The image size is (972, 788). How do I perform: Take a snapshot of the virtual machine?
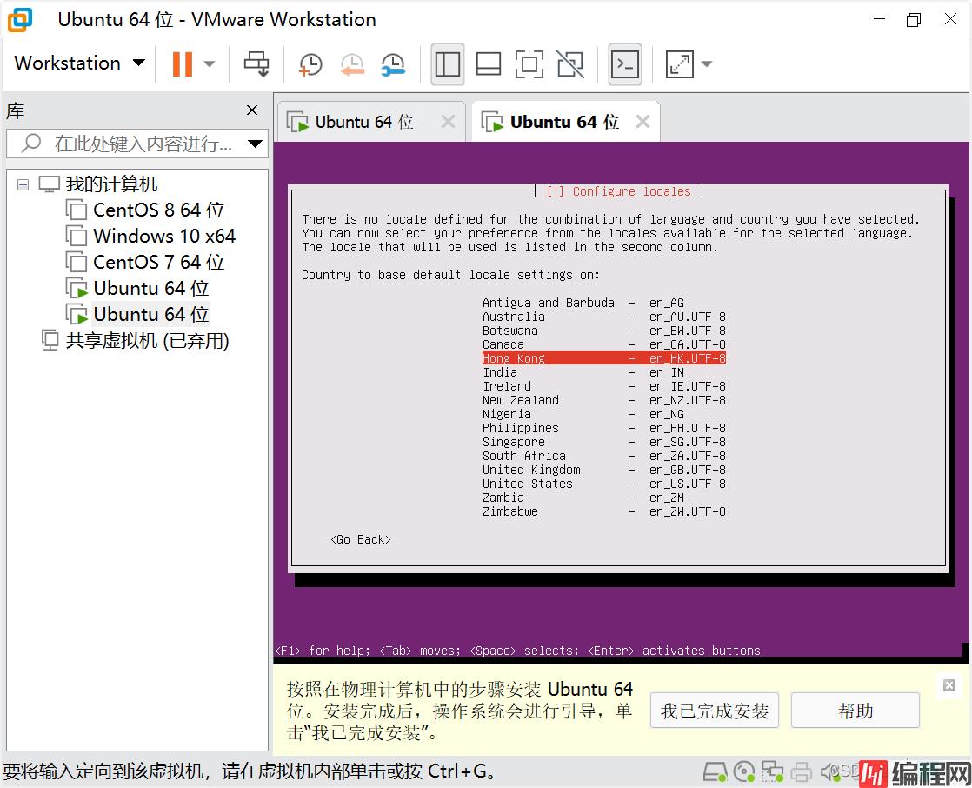coord(310,63)
